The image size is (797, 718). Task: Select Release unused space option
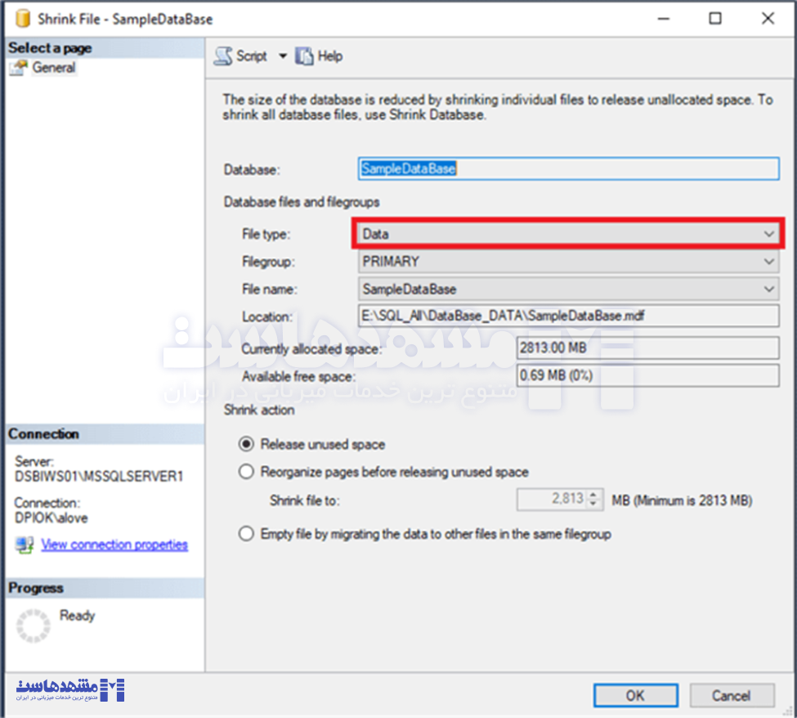coord(246,445)
